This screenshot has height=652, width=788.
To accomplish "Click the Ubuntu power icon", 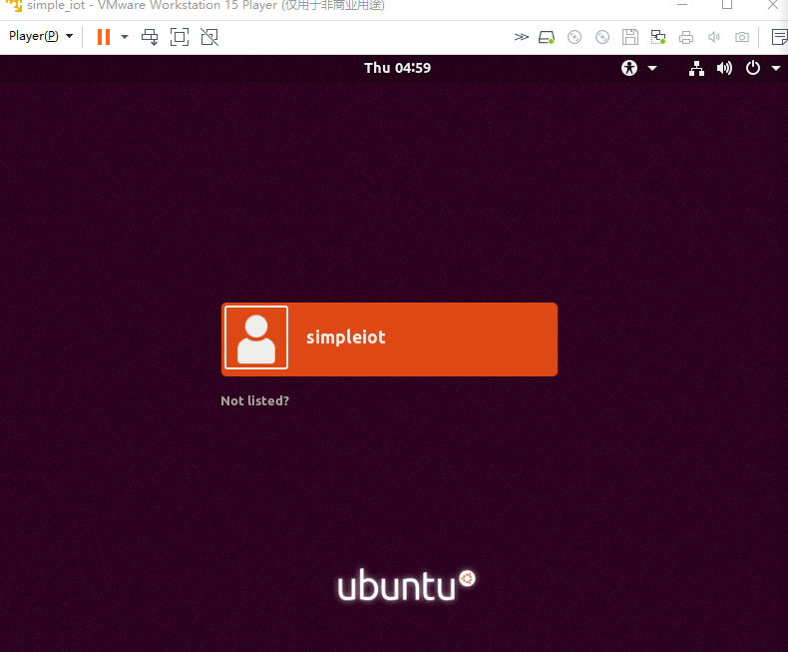I will click(x=753, y=68).
